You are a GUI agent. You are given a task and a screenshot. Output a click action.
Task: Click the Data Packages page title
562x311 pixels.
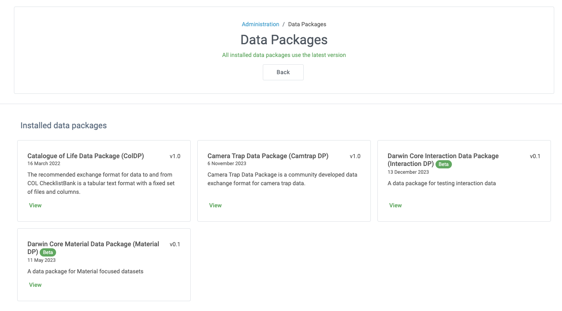pyautogui.click(x=283, y=39)
